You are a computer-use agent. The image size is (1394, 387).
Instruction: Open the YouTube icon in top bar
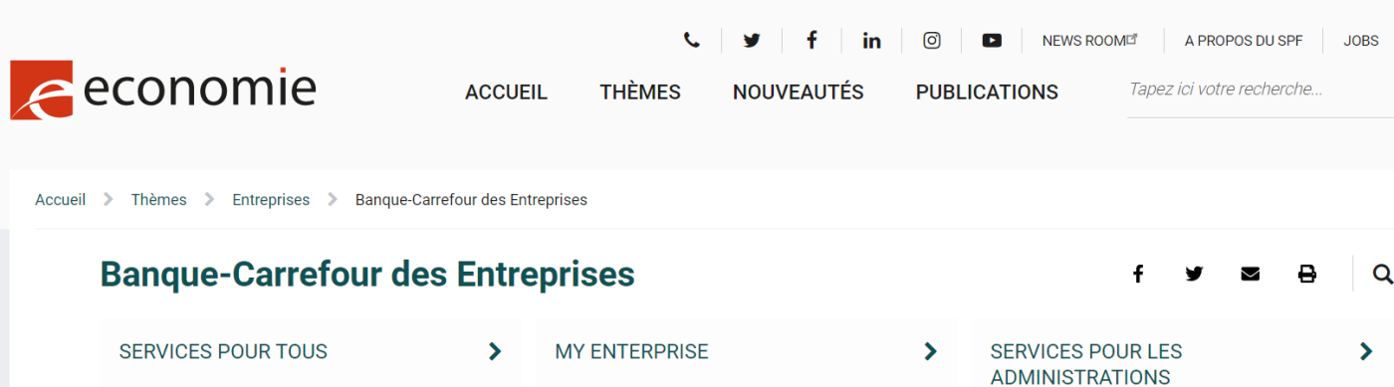(992, 41)
